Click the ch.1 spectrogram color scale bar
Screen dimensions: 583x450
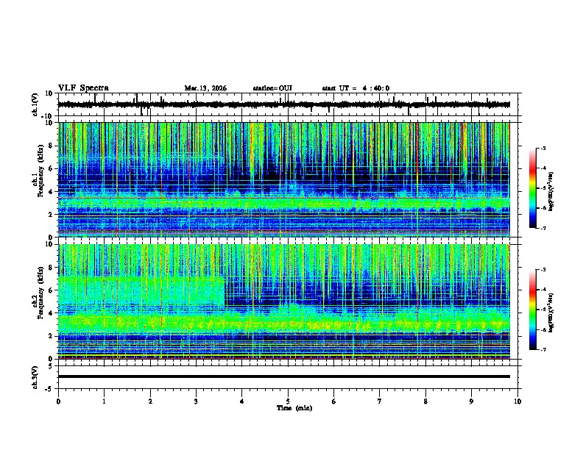click(x=533, y=188)
